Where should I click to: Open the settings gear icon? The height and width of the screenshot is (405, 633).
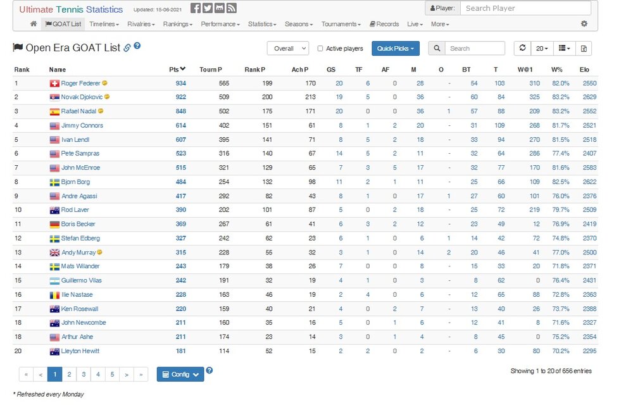pos(584,24)
